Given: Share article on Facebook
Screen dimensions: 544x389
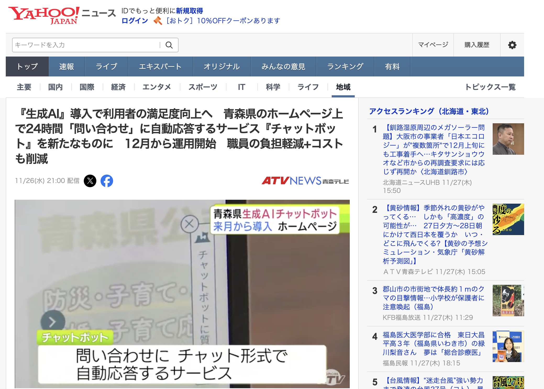Looking at the screenshot, I should (107, 181).
